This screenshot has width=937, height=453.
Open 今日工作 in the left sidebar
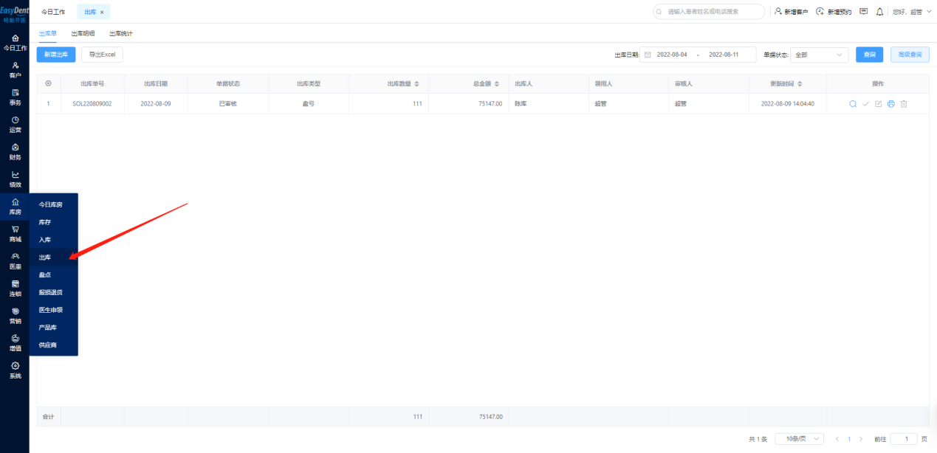point(15,43)
